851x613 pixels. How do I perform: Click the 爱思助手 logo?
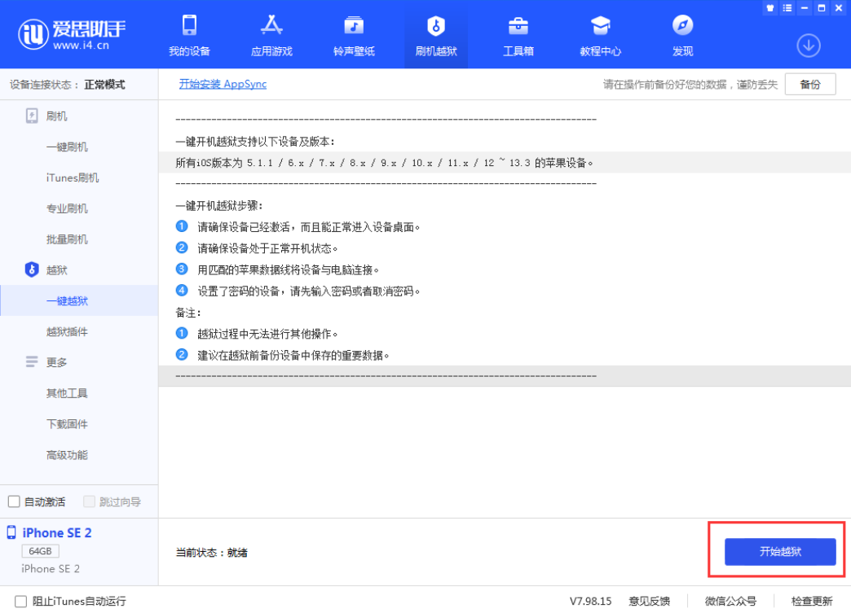[x=72, y=34]
